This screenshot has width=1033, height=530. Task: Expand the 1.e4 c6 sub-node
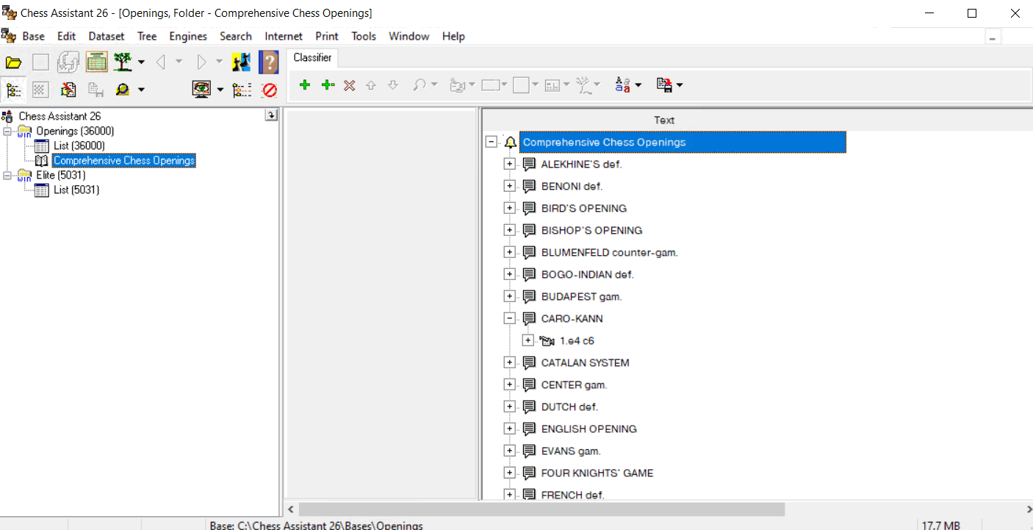coord(528,340)
